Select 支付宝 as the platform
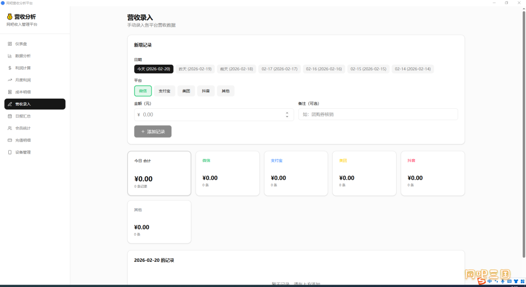The height and width of the screenshot is (287, 526). 164,91
